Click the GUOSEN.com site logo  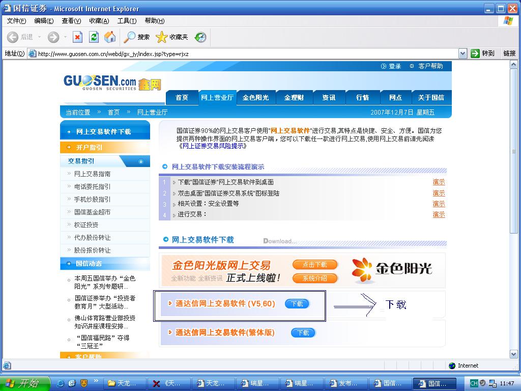click(100, 82)
